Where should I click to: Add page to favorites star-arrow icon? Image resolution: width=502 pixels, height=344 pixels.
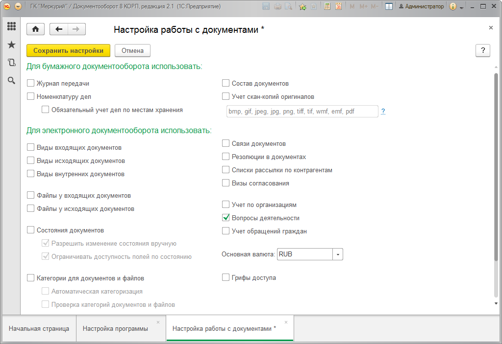(x=302, y=6)
